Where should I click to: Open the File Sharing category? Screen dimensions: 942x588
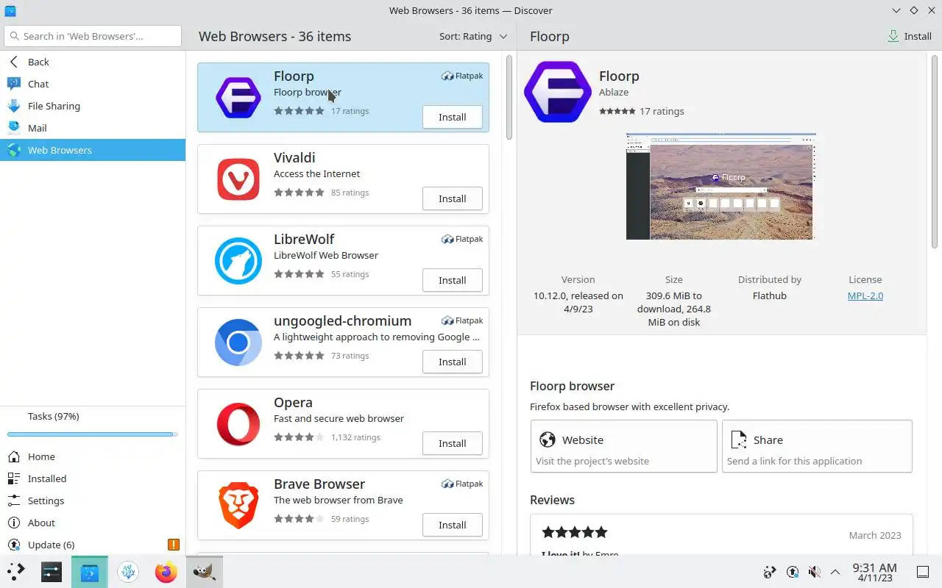click(93, 106)
